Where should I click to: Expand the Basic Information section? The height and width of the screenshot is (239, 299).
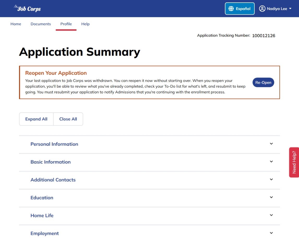coord(149,162)
